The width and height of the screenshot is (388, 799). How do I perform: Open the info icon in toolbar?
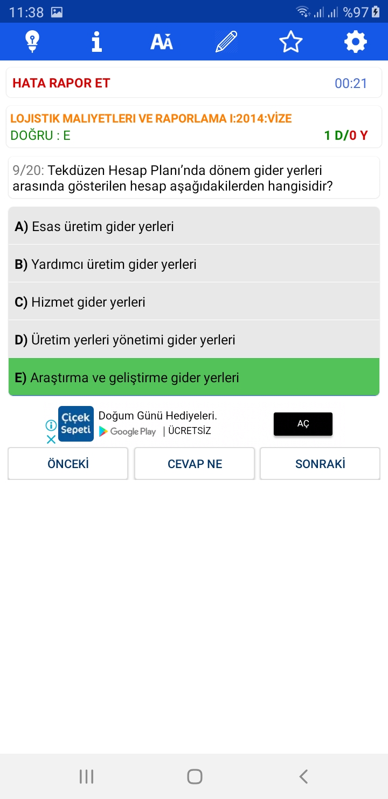97,42
